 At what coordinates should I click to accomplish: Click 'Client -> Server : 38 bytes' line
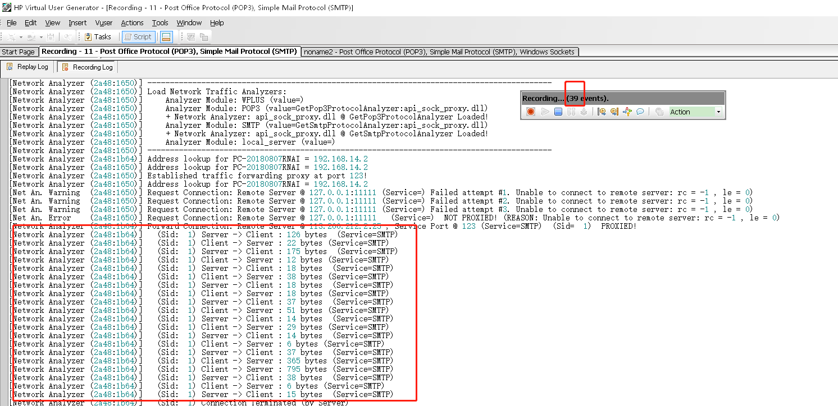(x=200, y=276)
